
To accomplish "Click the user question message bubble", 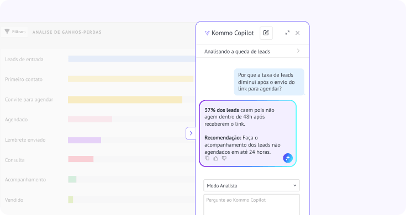I will click(x=269, y=82).
